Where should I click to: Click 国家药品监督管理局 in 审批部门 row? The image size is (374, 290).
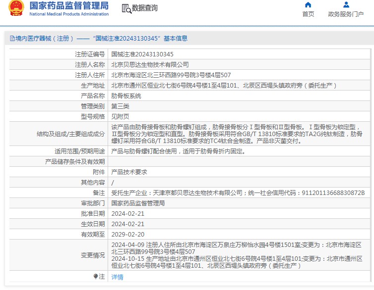138,203
